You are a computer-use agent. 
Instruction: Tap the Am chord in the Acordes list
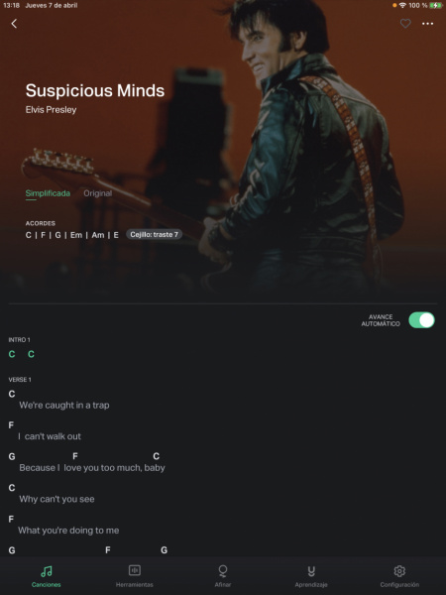(98, 235)
